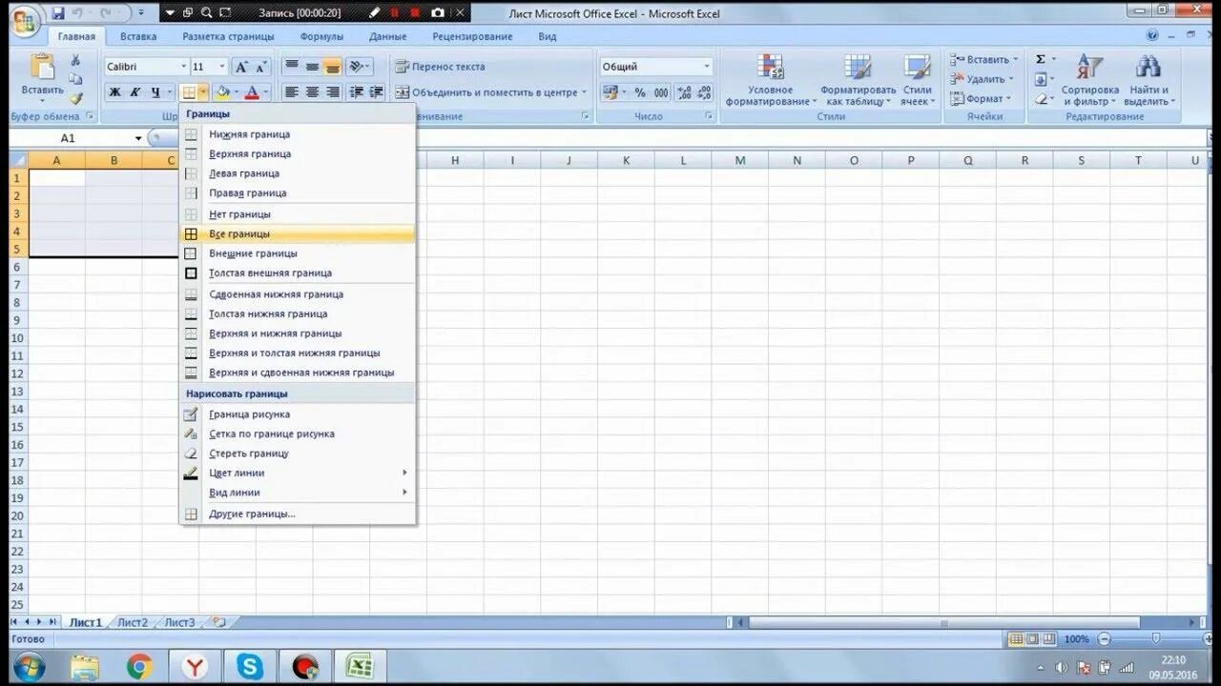
Task: Click the Decrease indent icon
Action: click(x=357, y=92)
